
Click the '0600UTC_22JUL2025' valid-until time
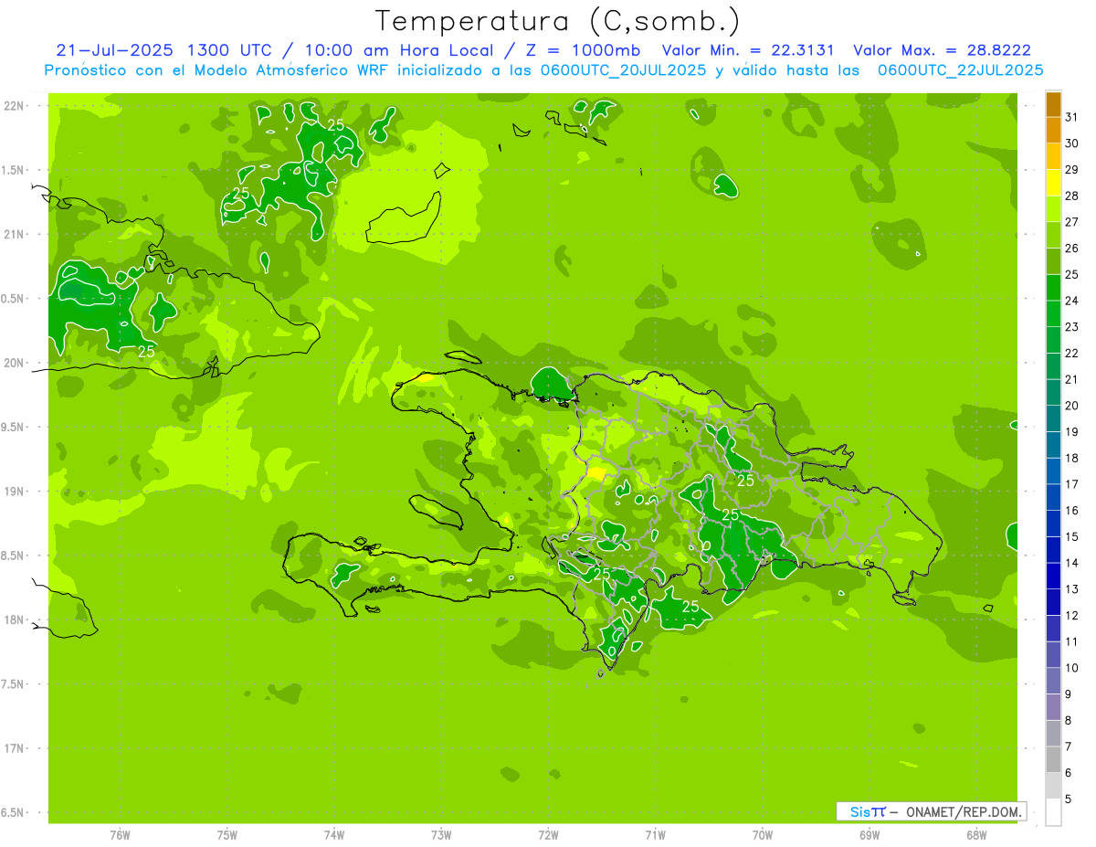click(x=961, y=70)
